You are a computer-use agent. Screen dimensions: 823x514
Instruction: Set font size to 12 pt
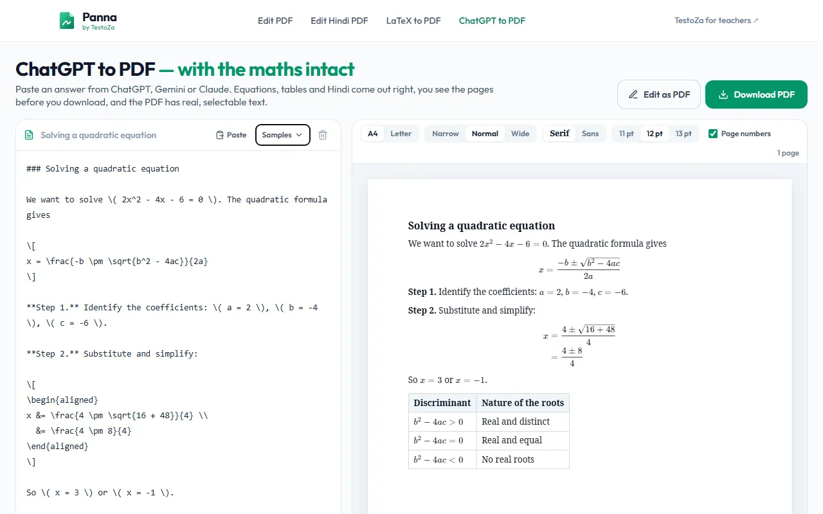[655, 134]
